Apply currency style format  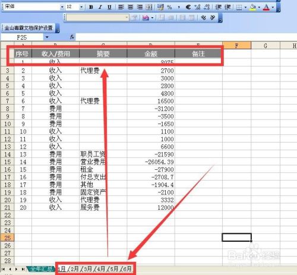[160, 7]
